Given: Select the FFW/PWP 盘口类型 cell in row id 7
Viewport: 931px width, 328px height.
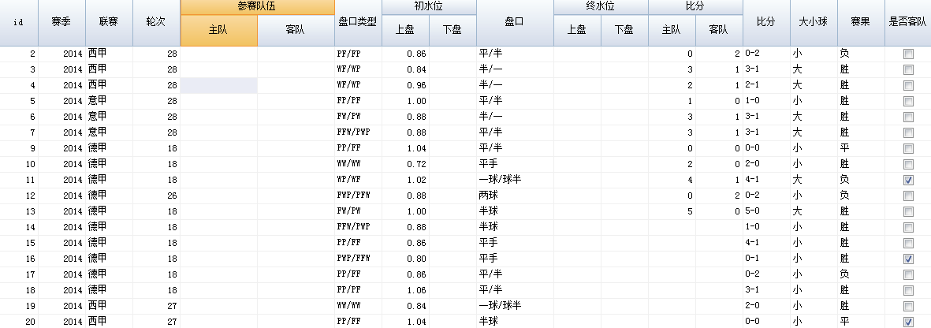Looking at the screenshot, I should (x=358, y=133).
